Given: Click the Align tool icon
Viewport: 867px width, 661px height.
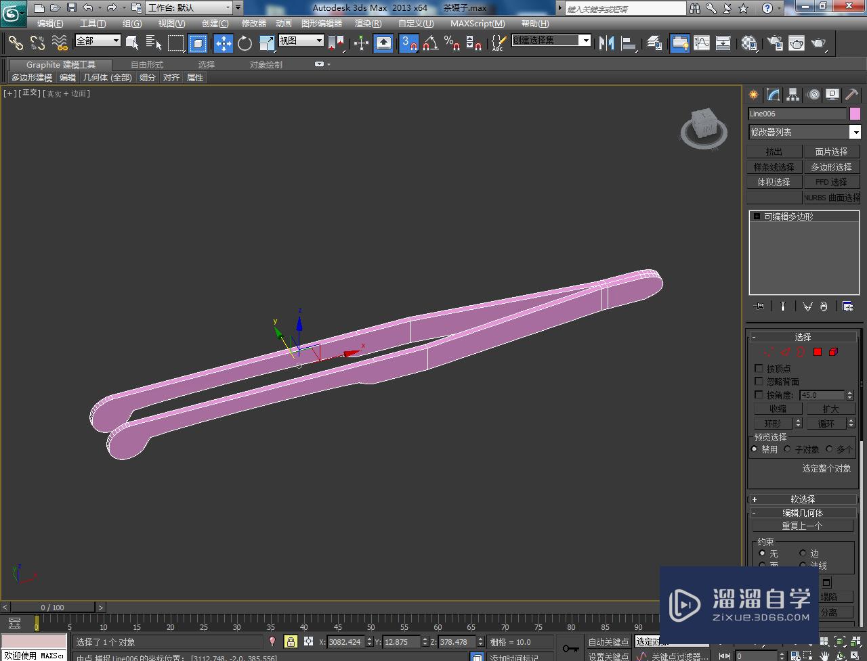Looking at the screenshot, I should 629,43.
